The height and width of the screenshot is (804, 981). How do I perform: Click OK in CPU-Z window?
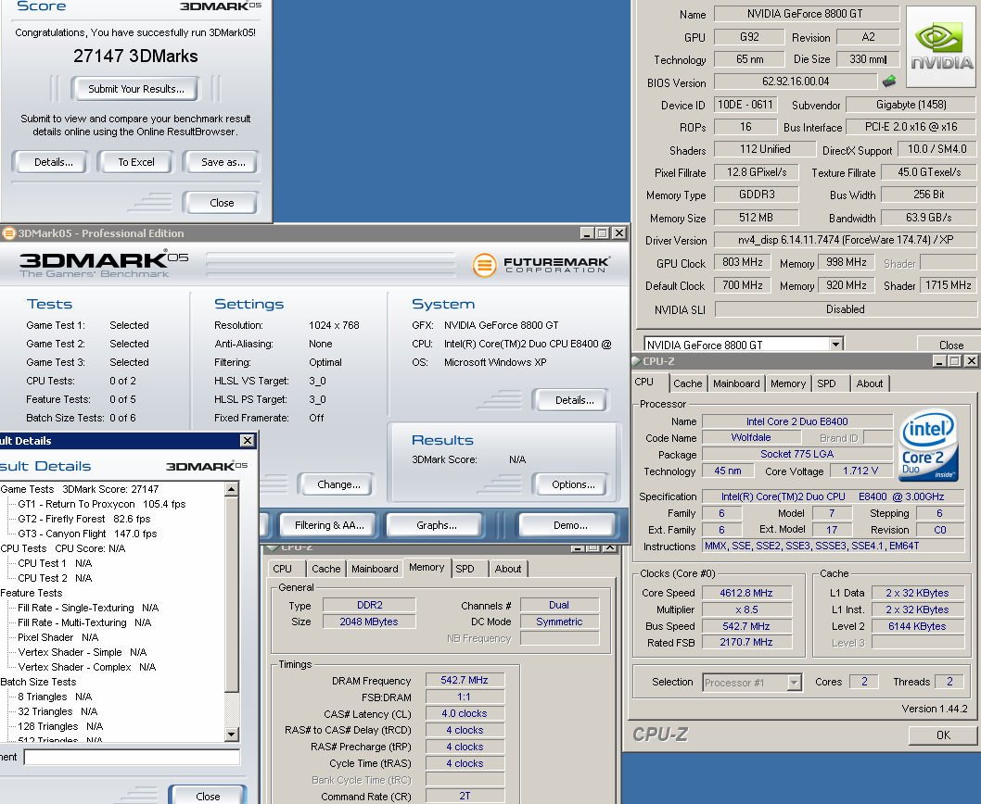[x=943, y=735]
